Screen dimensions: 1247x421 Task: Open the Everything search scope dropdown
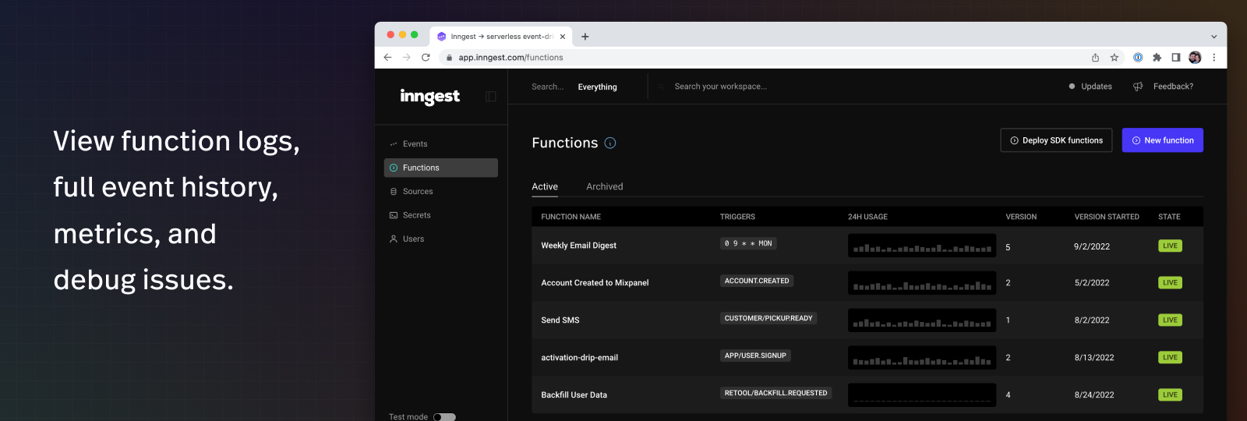597,87
